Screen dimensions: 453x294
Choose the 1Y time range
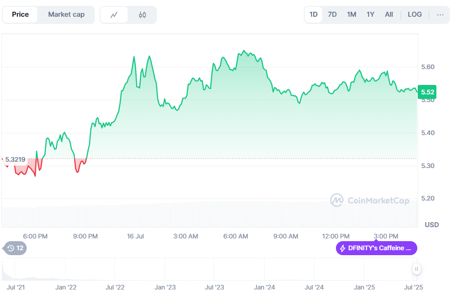(370, 14)
